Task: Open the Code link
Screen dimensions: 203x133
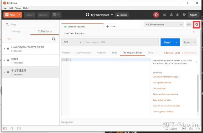Action: (177, 53)
